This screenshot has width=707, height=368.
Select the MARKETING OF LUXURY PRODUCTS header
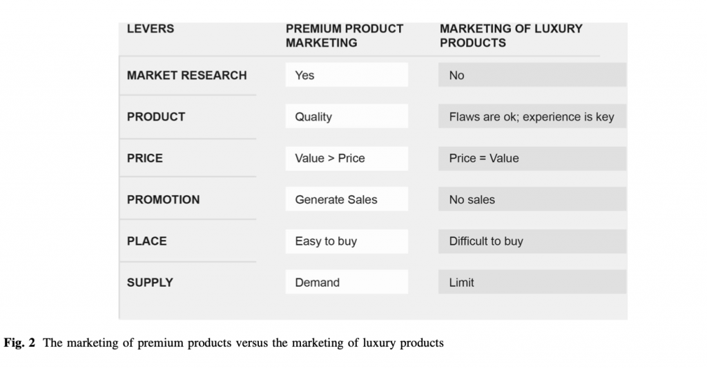click(511, 36)
